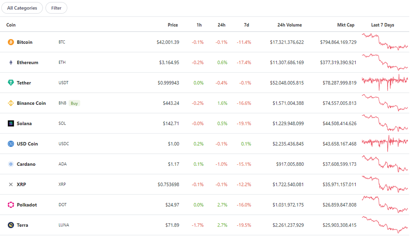Sort by 24h Volume column header
This screenshot has width=412, height=236.
[x=290, y=25]
